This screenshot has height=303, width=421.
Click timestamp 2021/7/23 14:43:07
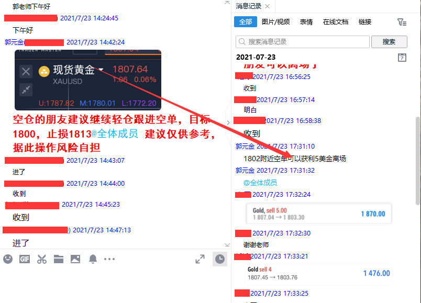click(96, 160)
